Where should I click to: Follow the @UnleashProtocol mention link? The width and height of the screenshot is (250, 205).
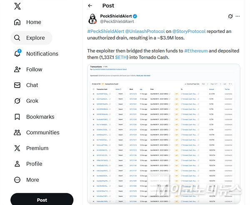click(145, 31)
